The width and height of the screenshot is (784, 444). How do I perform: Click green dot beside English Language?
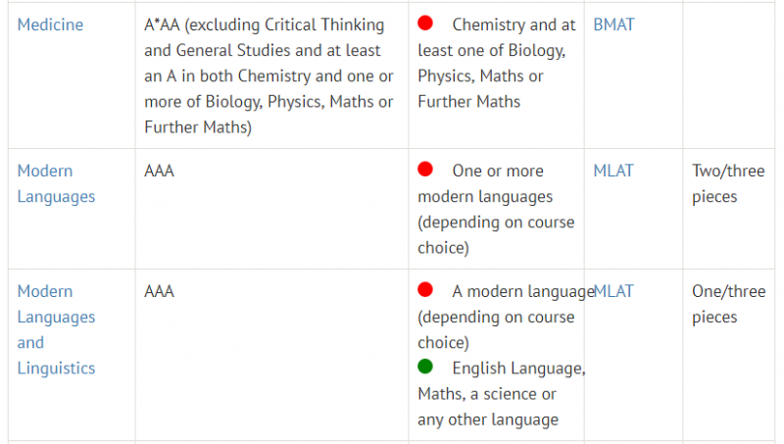(x=425, y=367)
